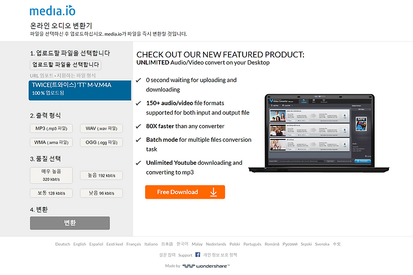Switch language to Polski
The height and width of the screenshot is (275, 413).
coord(235,244)
